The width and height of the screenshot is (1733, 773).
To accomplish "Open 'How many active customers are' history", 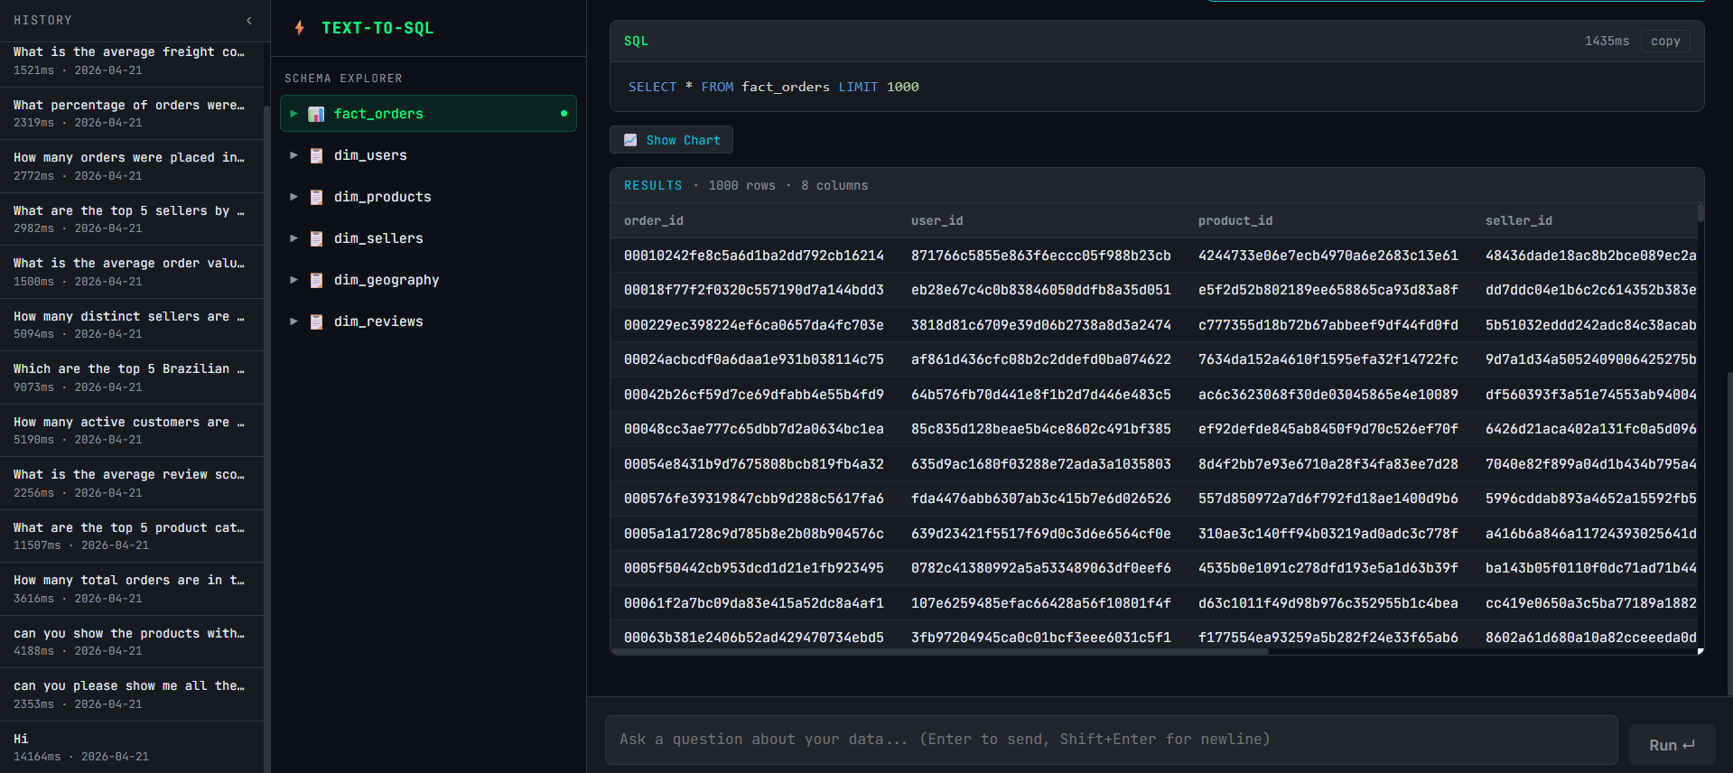I will [x=132, y=431].
